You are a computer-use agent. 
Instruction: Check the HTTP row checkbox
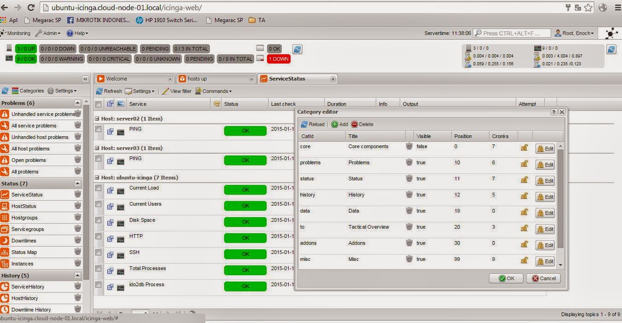tap(98, 236)
